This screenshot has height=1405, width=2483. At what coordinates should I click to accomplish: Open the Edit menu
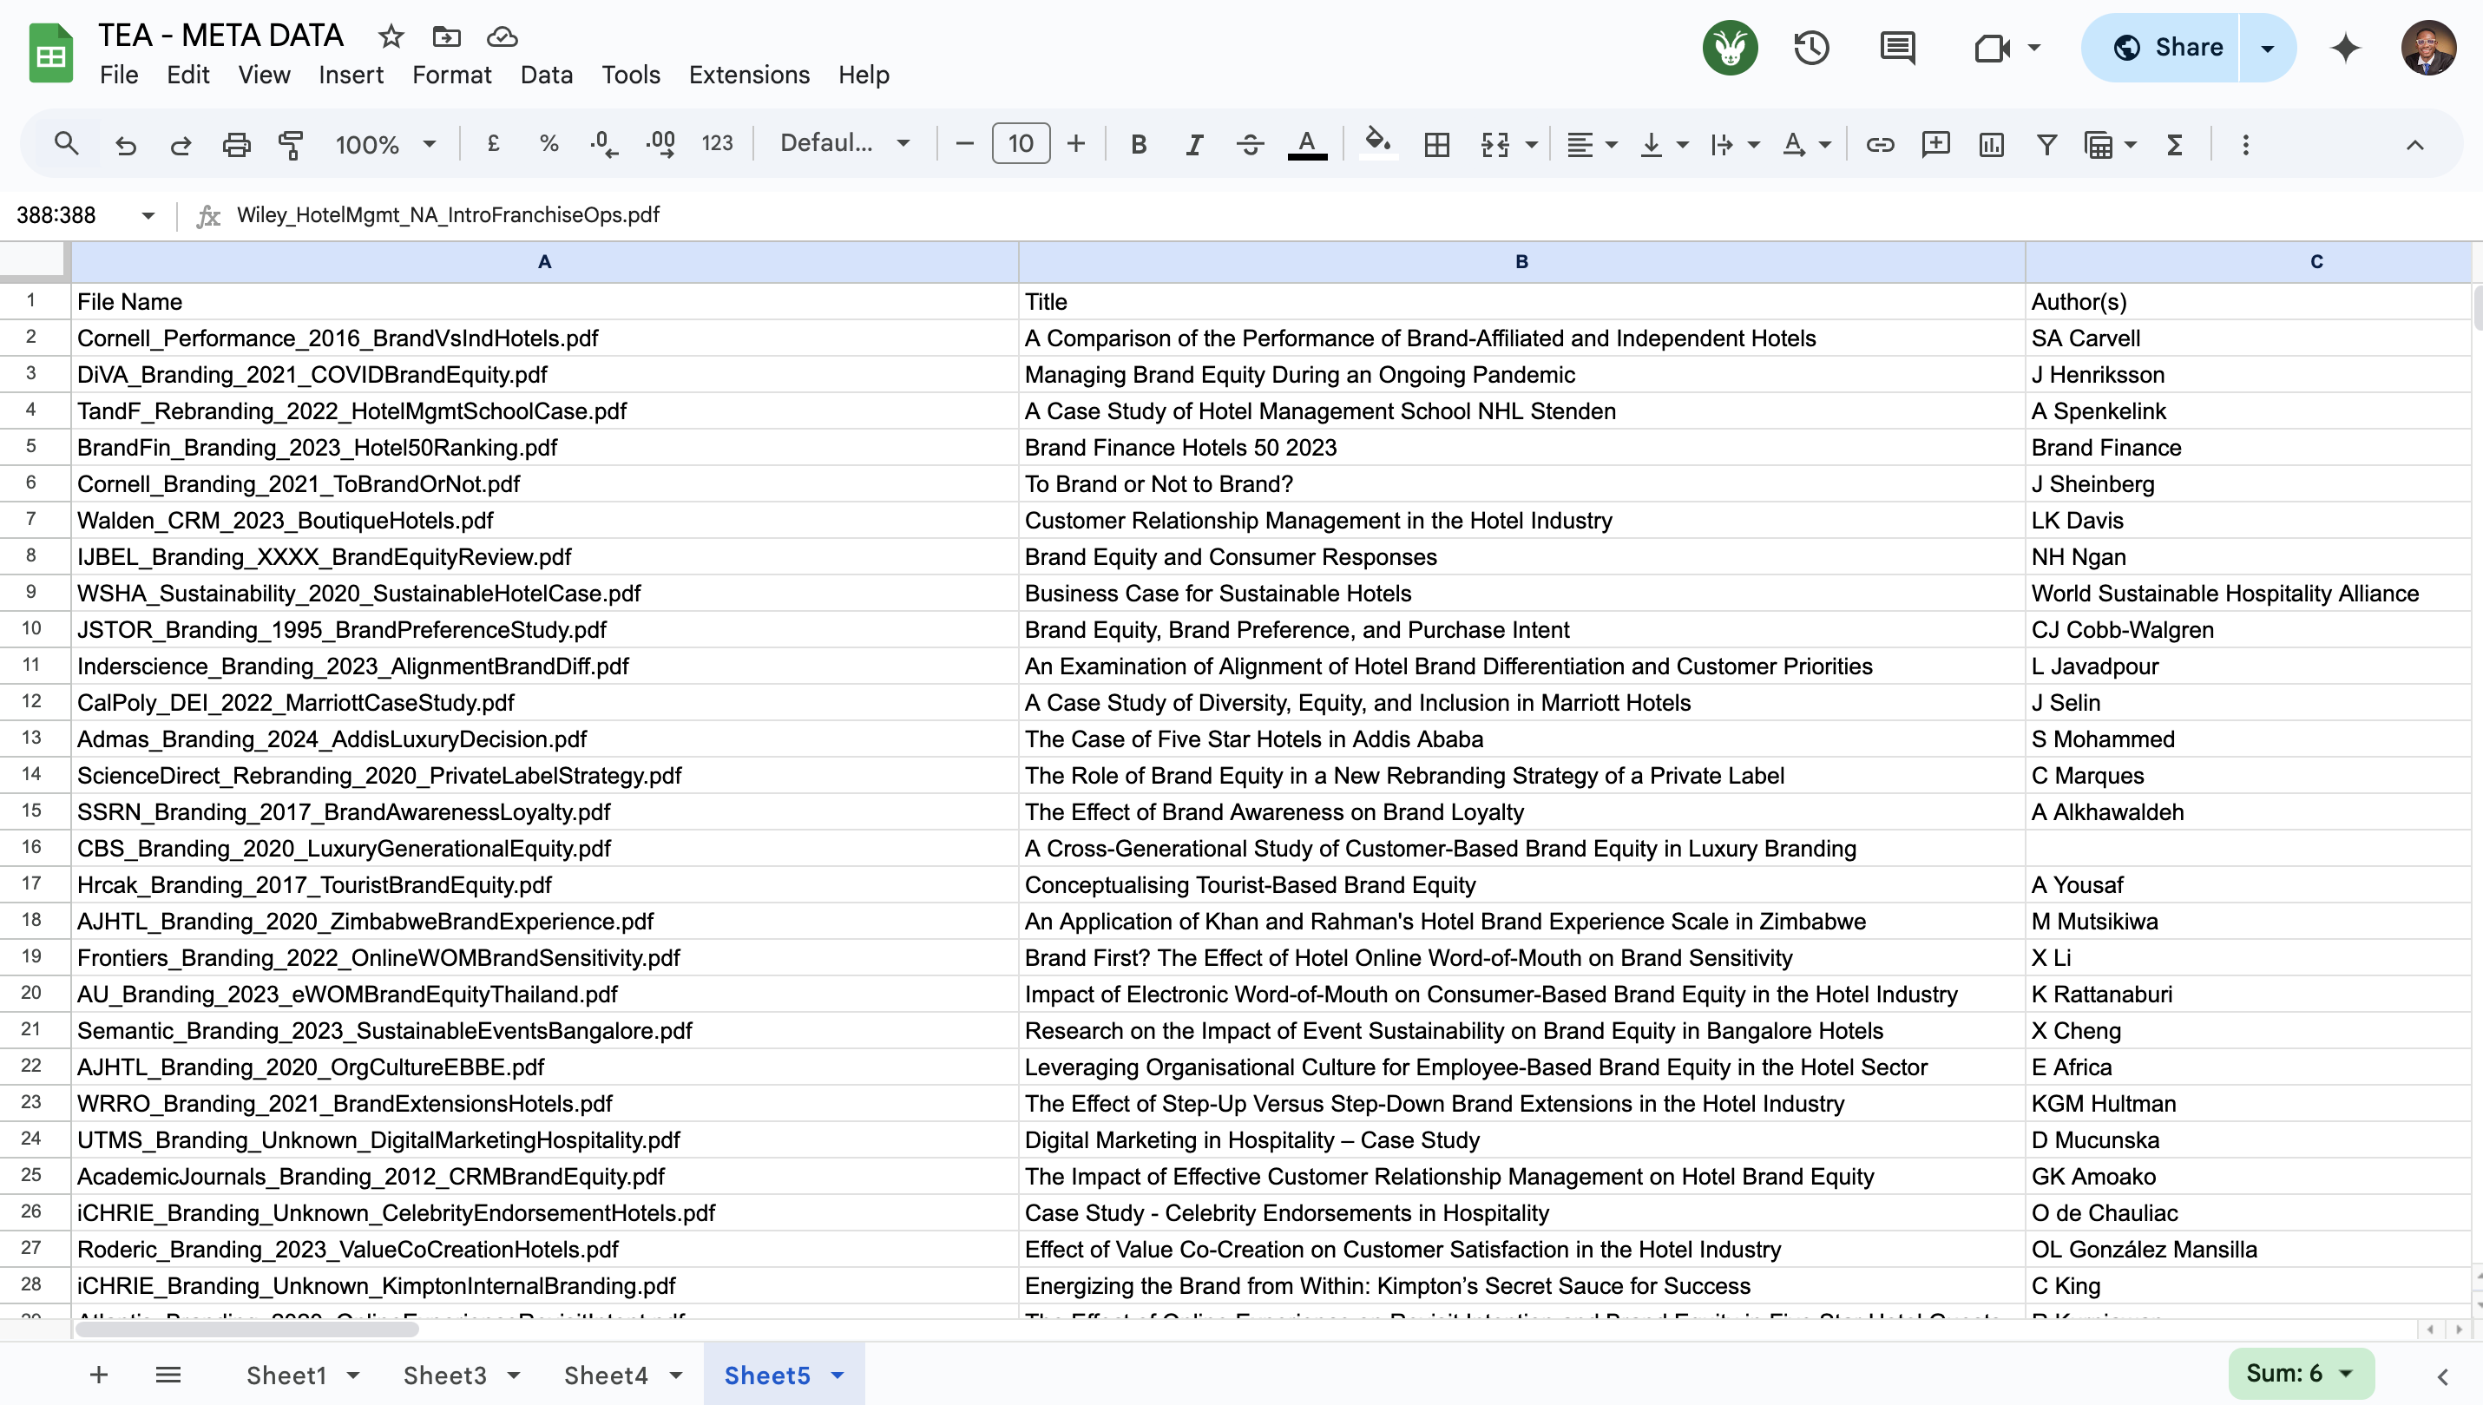[x=187, y=75]
